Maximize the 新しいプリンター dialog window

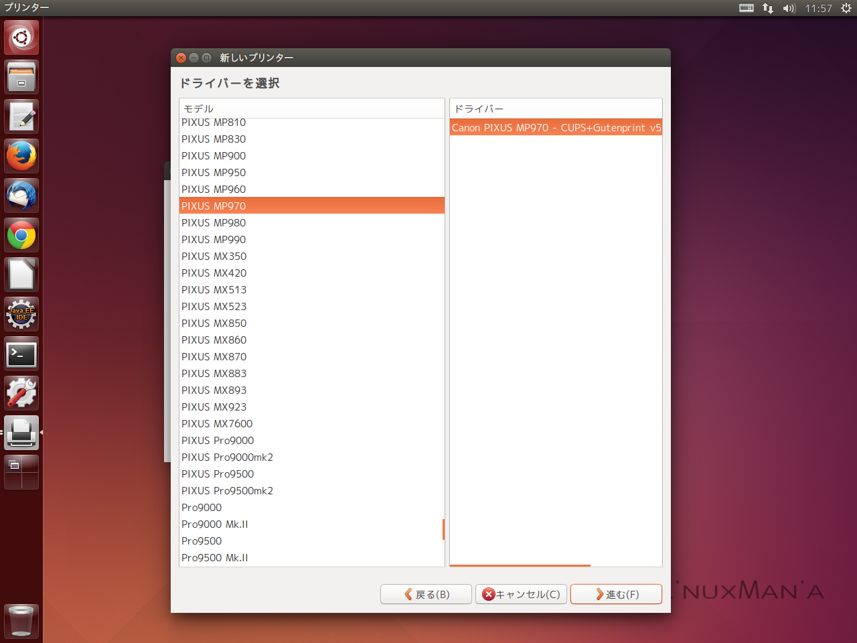206,58
